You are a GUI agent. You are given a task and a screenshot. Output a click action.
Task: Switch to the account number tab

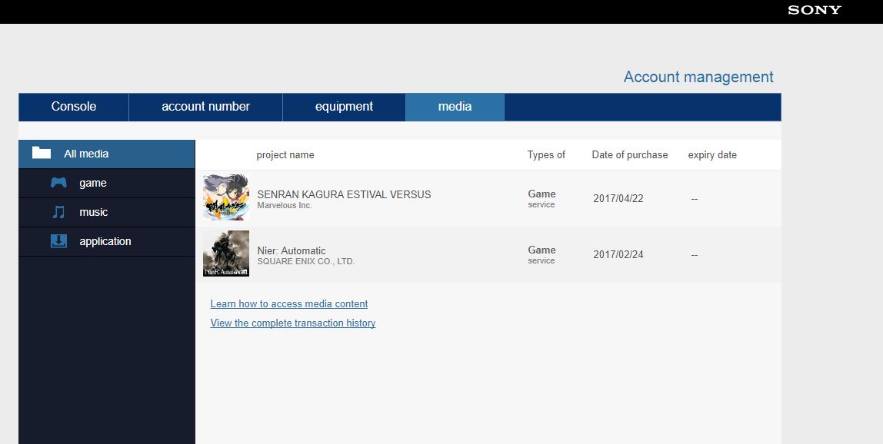[x=205, y=107]
